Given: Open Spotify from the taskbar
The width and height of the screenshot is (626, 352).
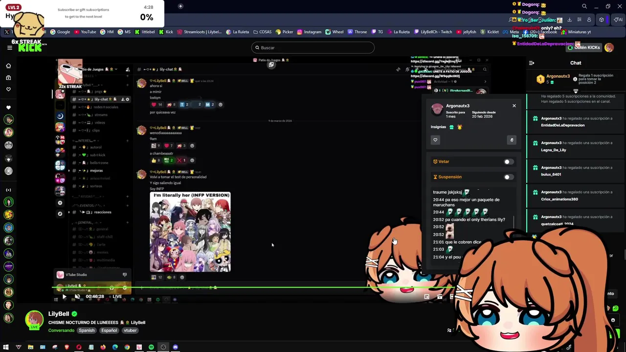Looking at the screenshot, I should (x=151, y=347).
